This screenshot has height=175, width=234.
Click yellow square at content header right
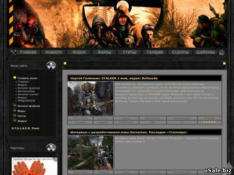coord(224,63)
